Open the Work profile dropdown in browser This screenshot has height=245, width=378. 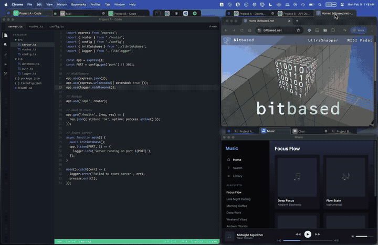[358, 30]
